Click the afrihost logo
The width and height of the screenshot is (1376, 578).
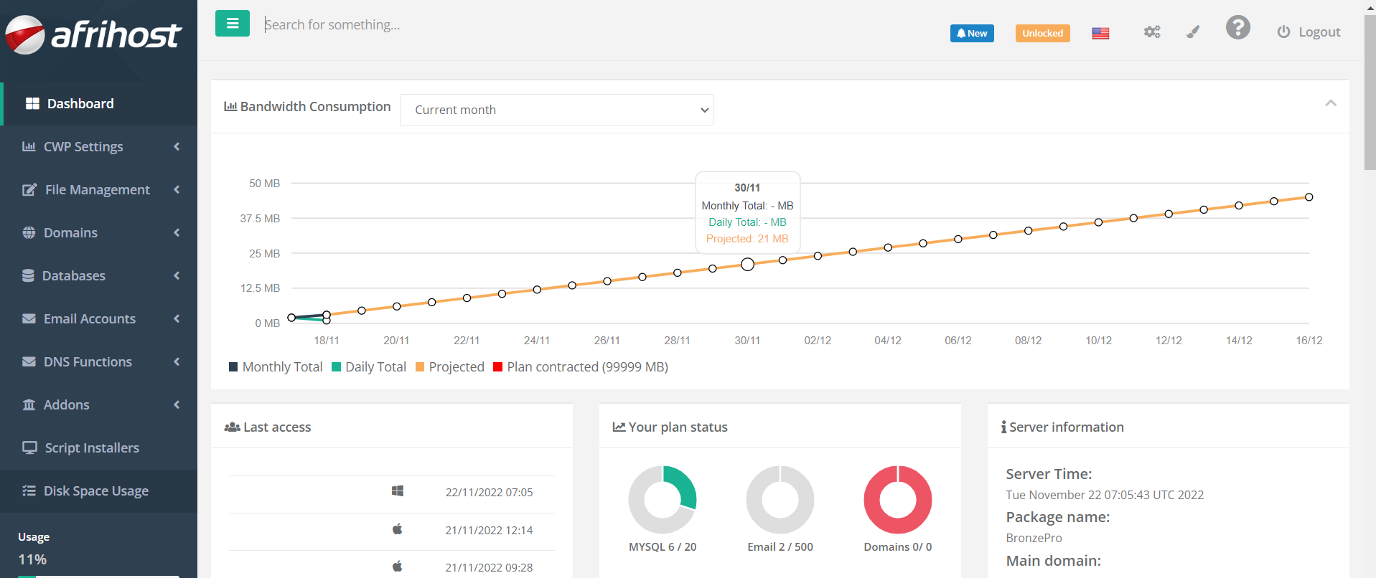[x=93, y=34]
